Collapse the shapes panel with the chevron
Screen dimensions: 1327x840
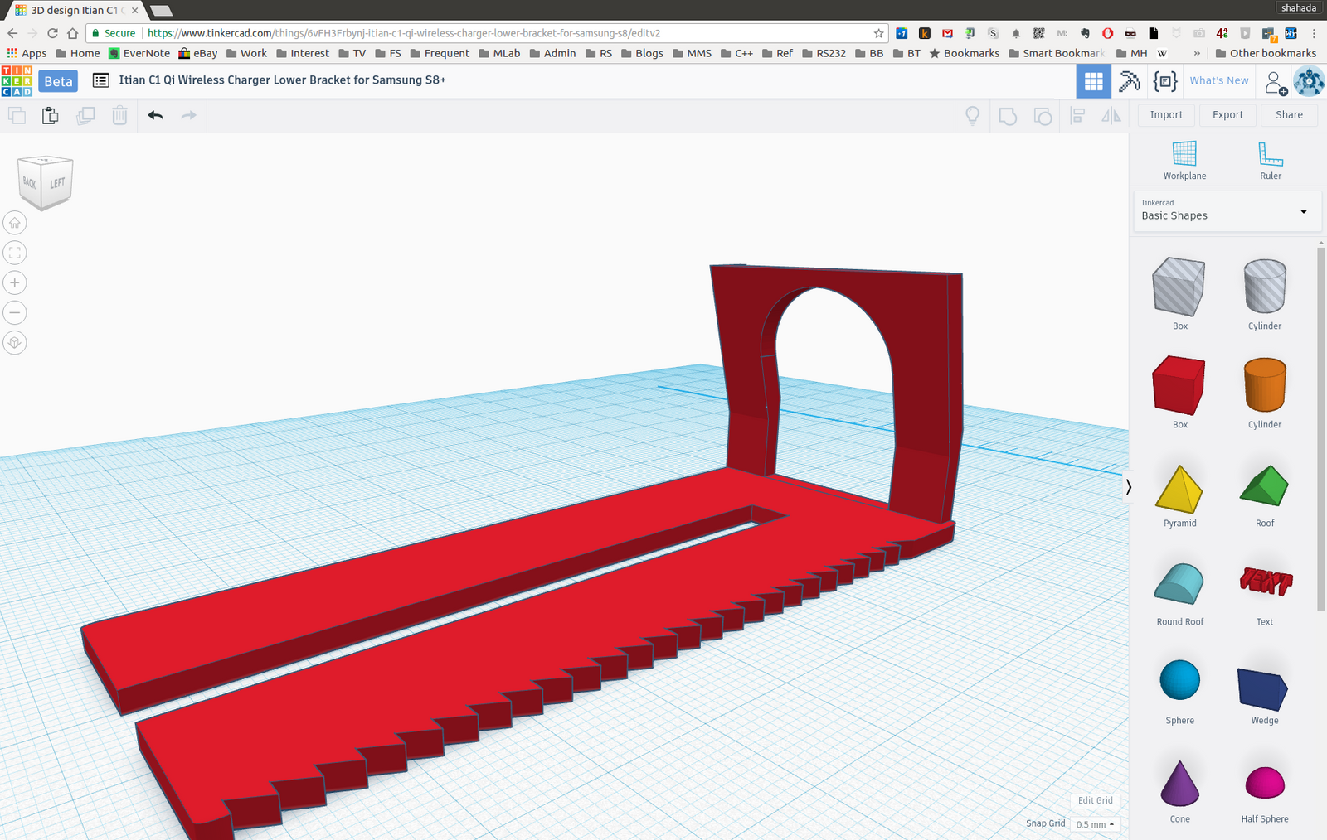[x=1128, y=487]
